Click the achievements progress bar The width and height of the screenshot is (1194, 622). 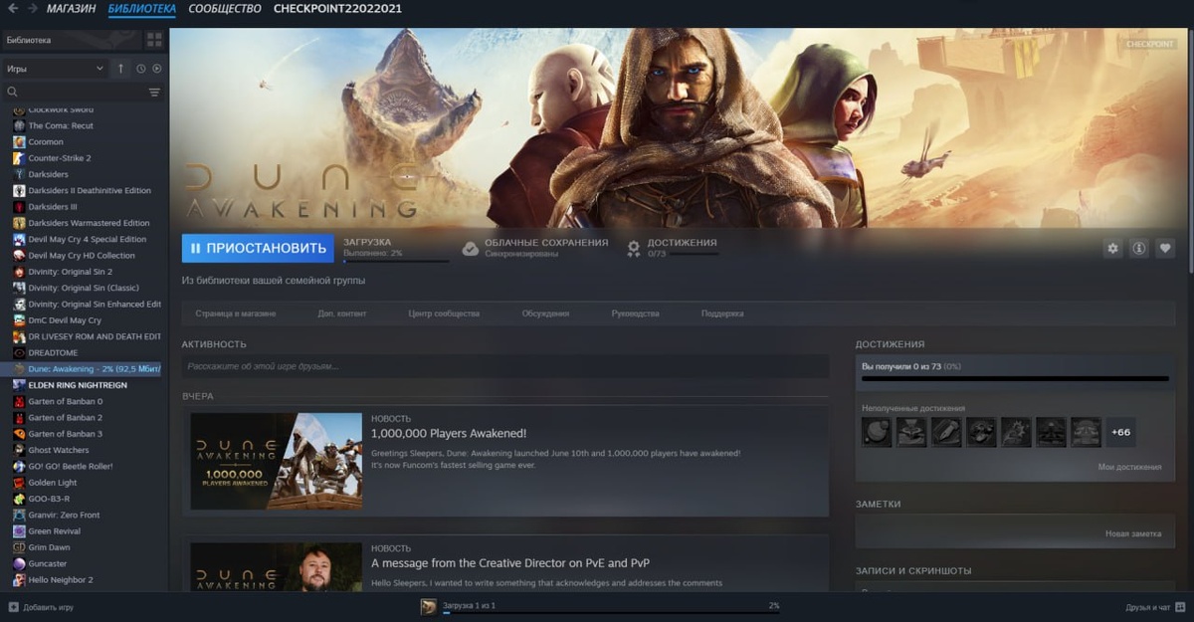tap(1015, 378)
